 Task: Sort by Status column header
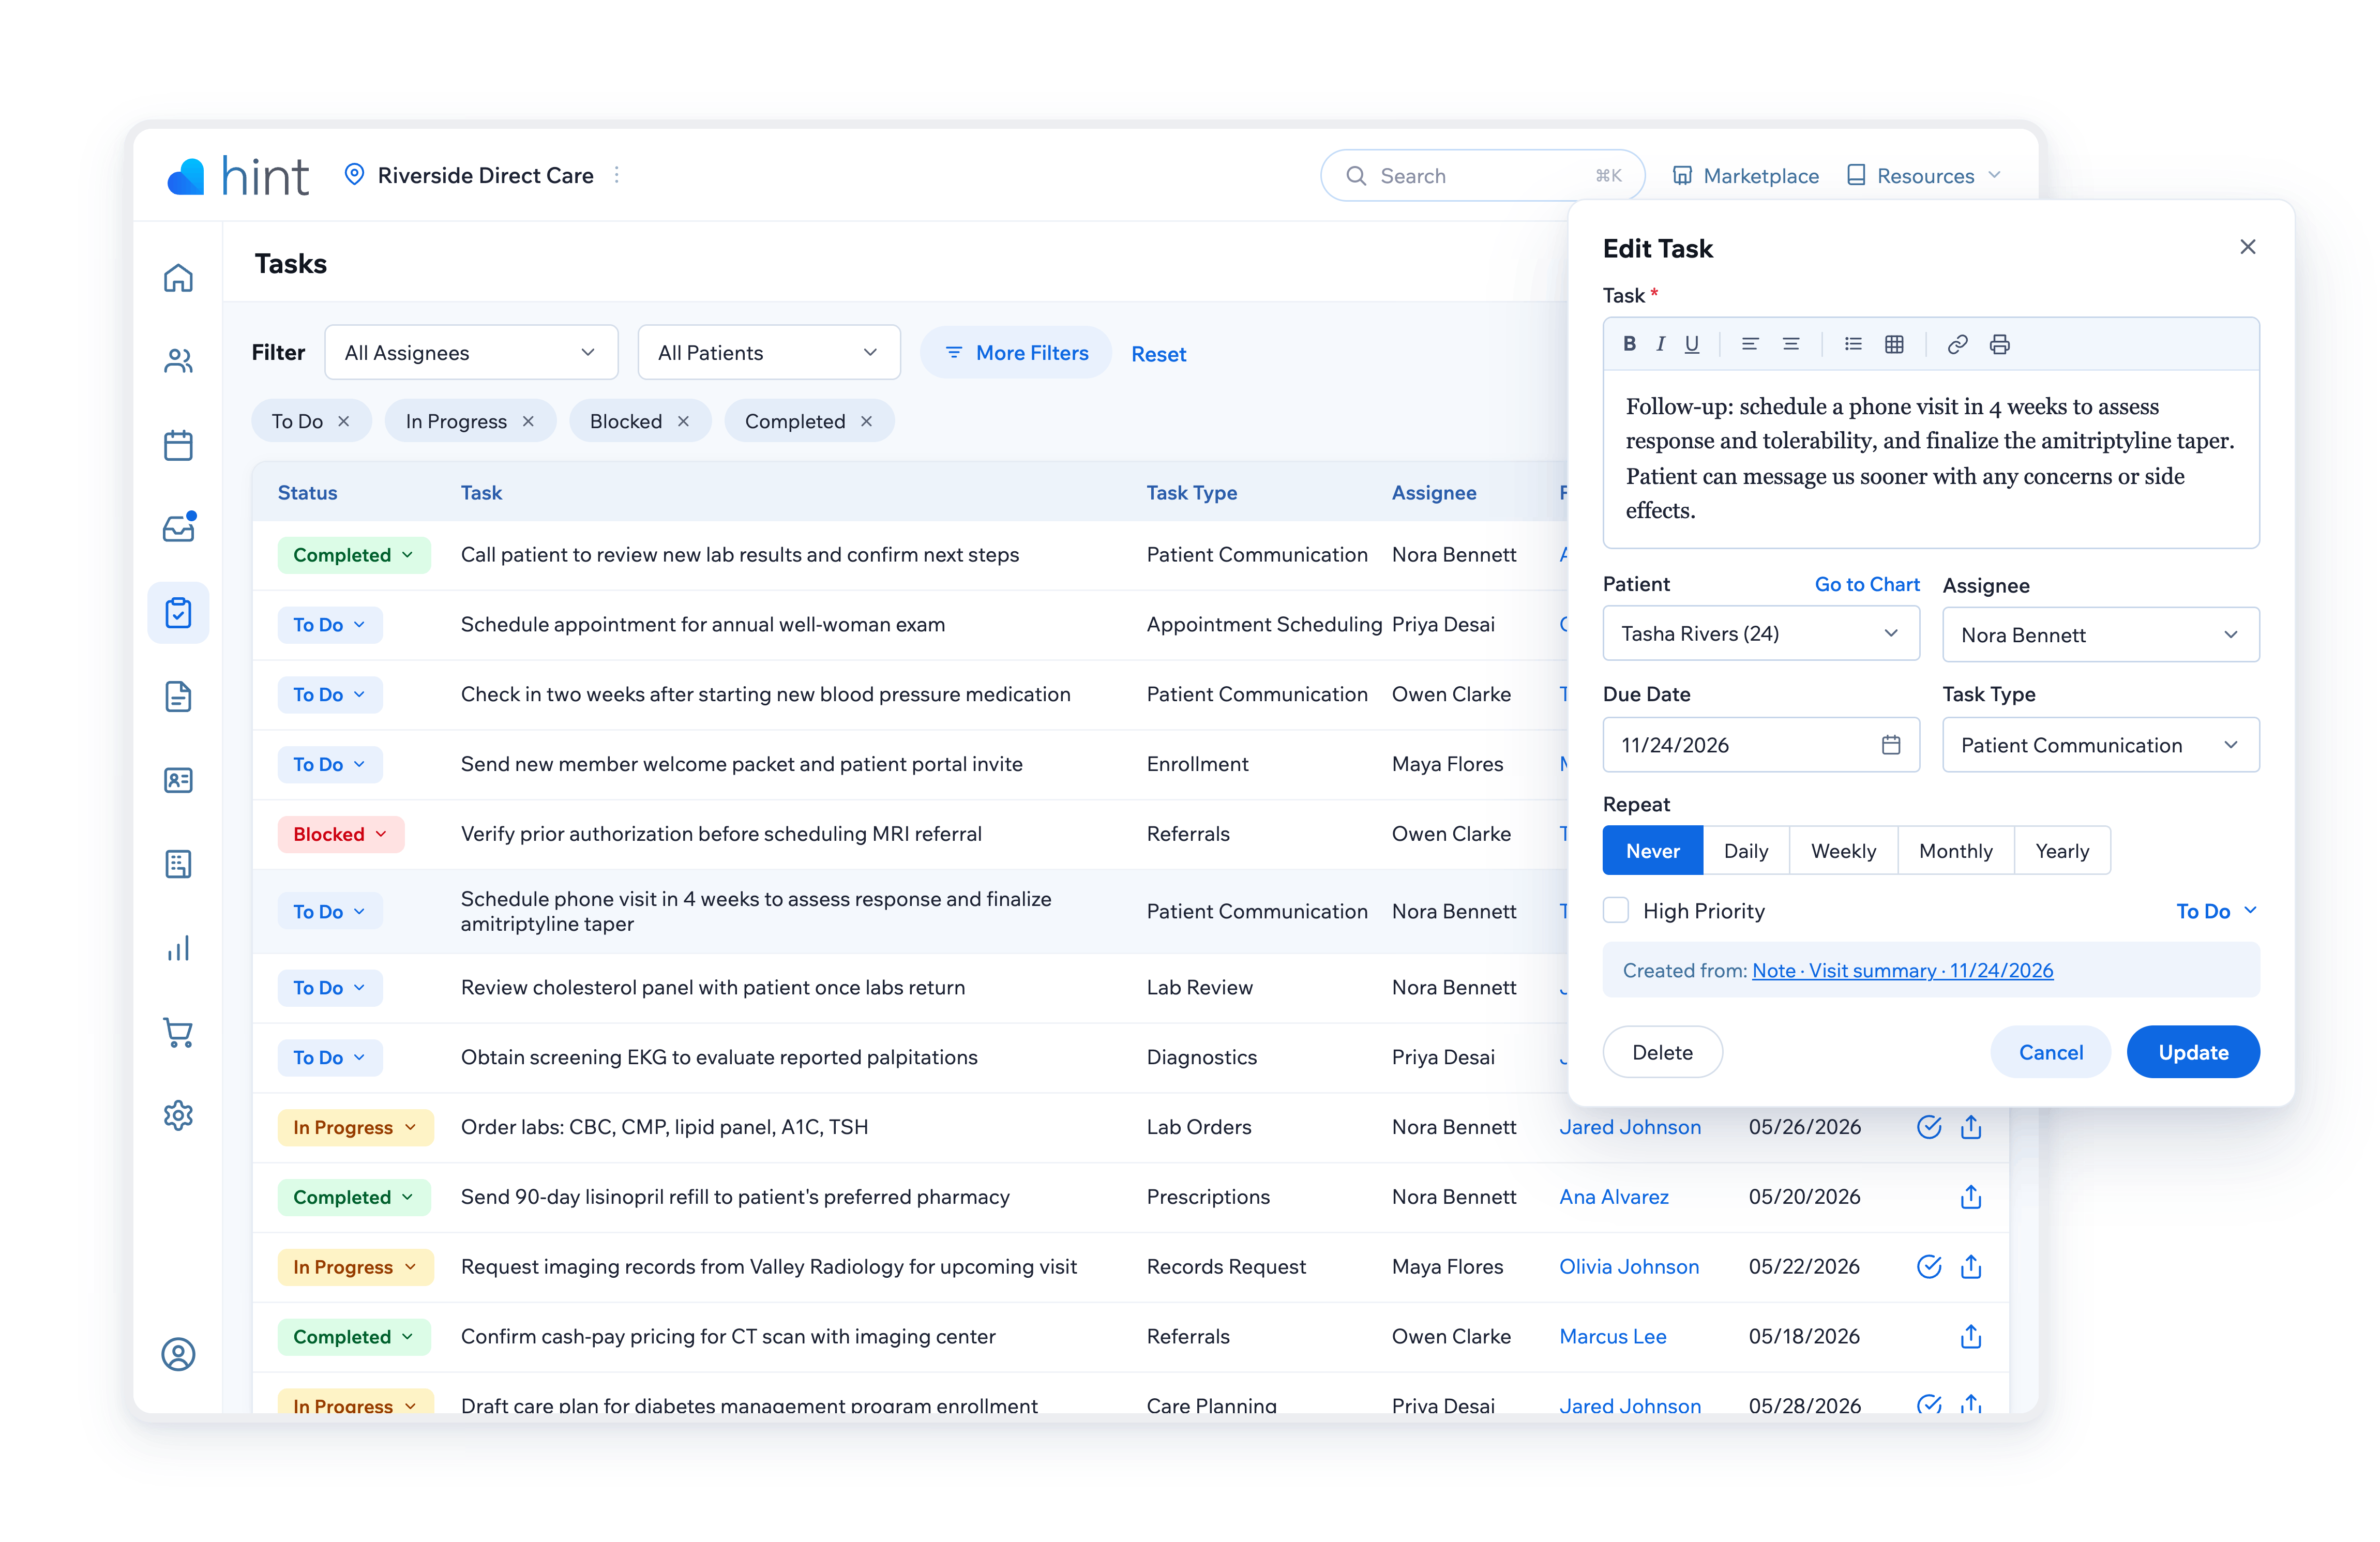click(307, 493)
